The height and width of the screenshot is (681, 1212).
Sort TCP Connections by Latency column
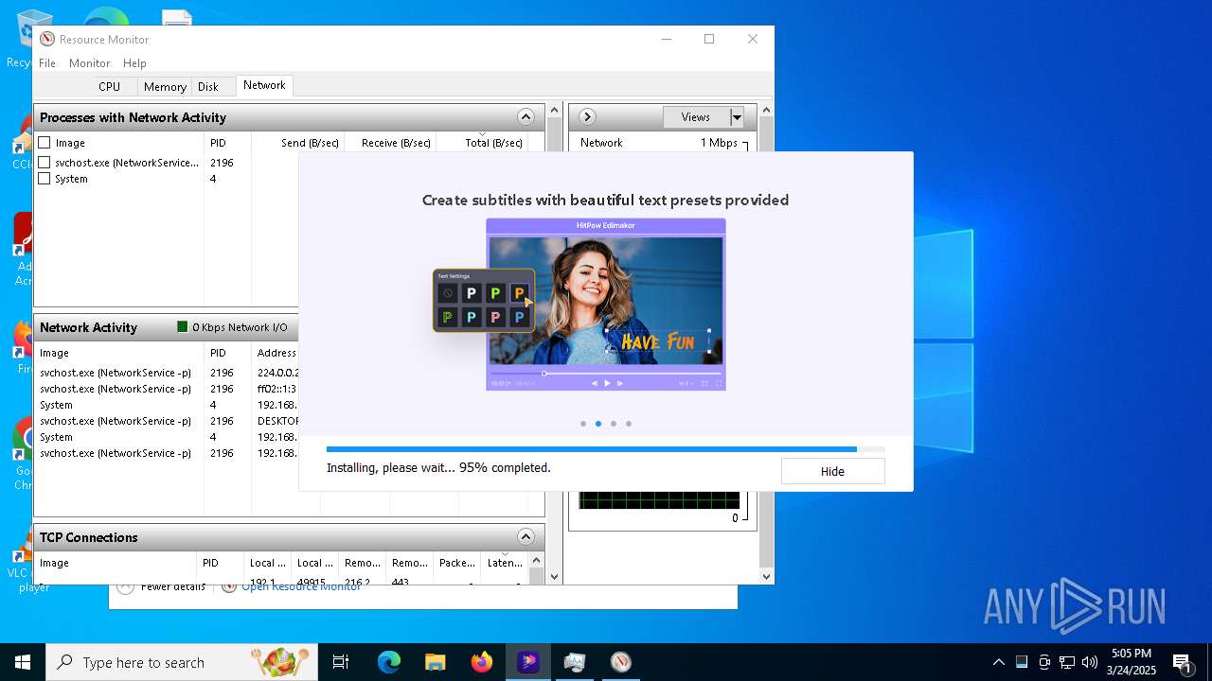coord(504,563)
